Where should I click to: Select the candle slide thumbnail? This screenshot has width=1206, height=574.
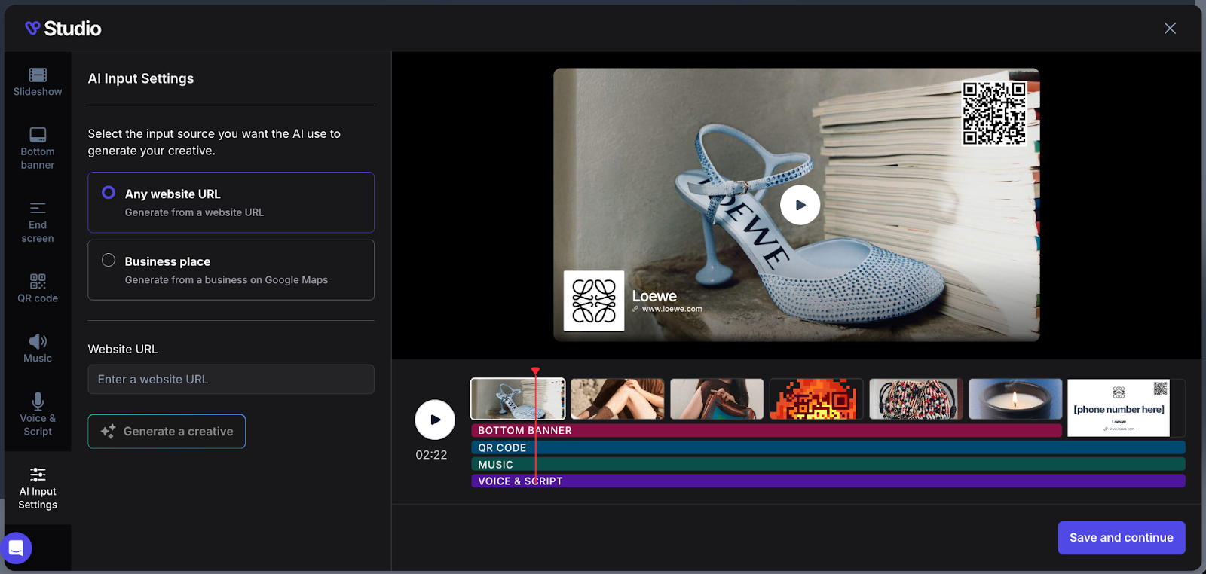coord(1015,399)
